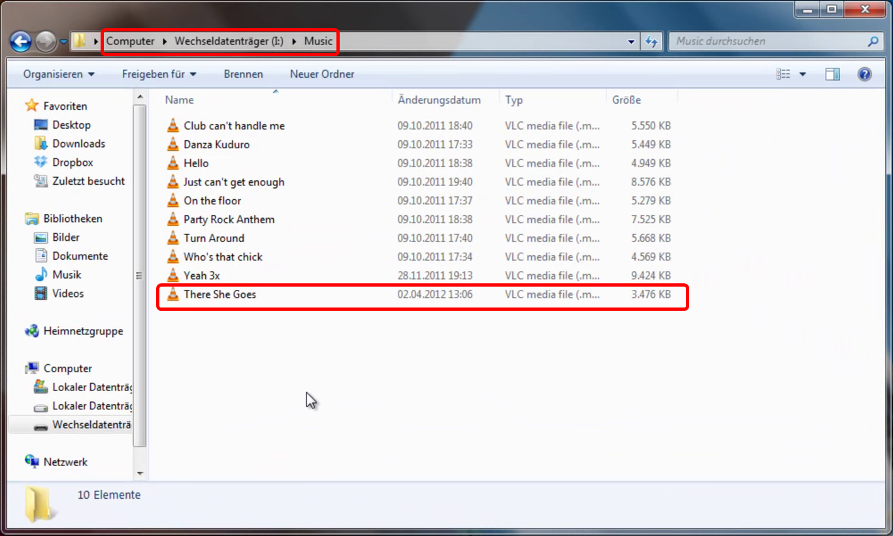Screen dimensions: 893x536
Task: Create a folder with Neuer Ordner
Action: [322, 74]
